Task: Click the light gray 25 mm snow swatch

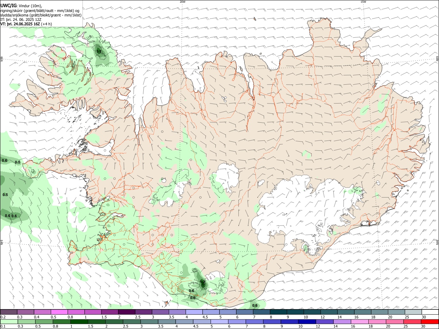Action: pyautogui.click(x=413, y=312)
